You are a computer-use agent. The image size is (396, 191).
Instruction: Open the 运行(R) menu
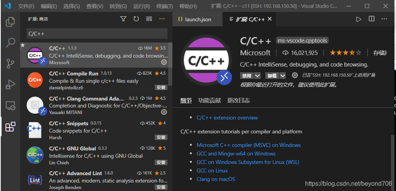click(x=142, y=6)
